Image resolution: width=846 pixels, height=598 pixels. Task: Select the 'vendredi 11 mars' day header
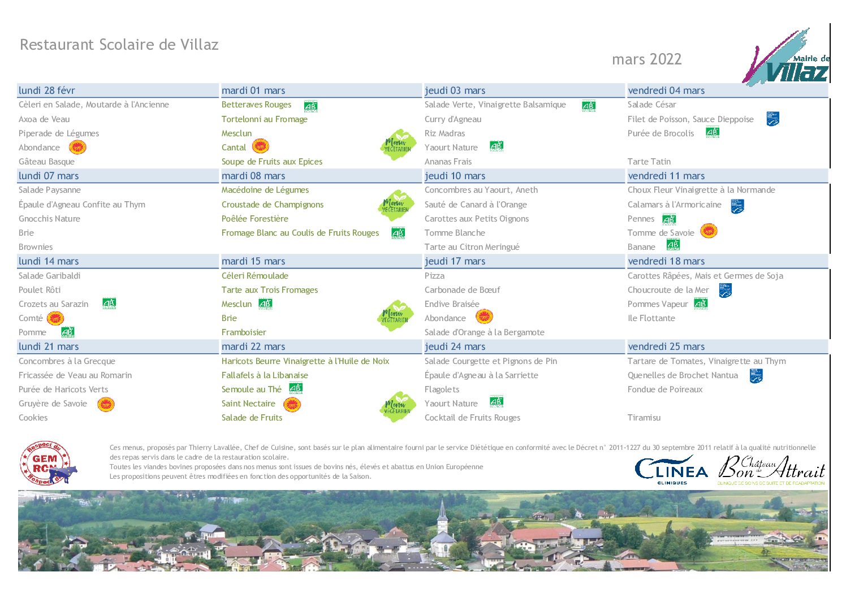(727, 176)
